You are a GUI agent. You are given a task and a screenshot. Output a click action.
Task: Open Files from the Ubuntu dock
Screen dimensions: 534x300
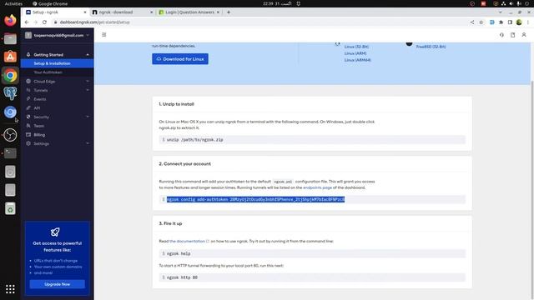(10, 39)
